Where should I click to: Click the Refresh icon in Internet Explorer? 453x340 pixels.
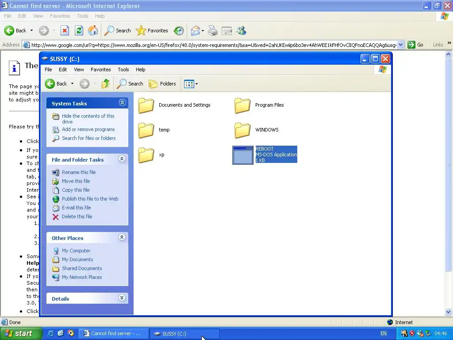pyautogui.click(x=79, y=31)
